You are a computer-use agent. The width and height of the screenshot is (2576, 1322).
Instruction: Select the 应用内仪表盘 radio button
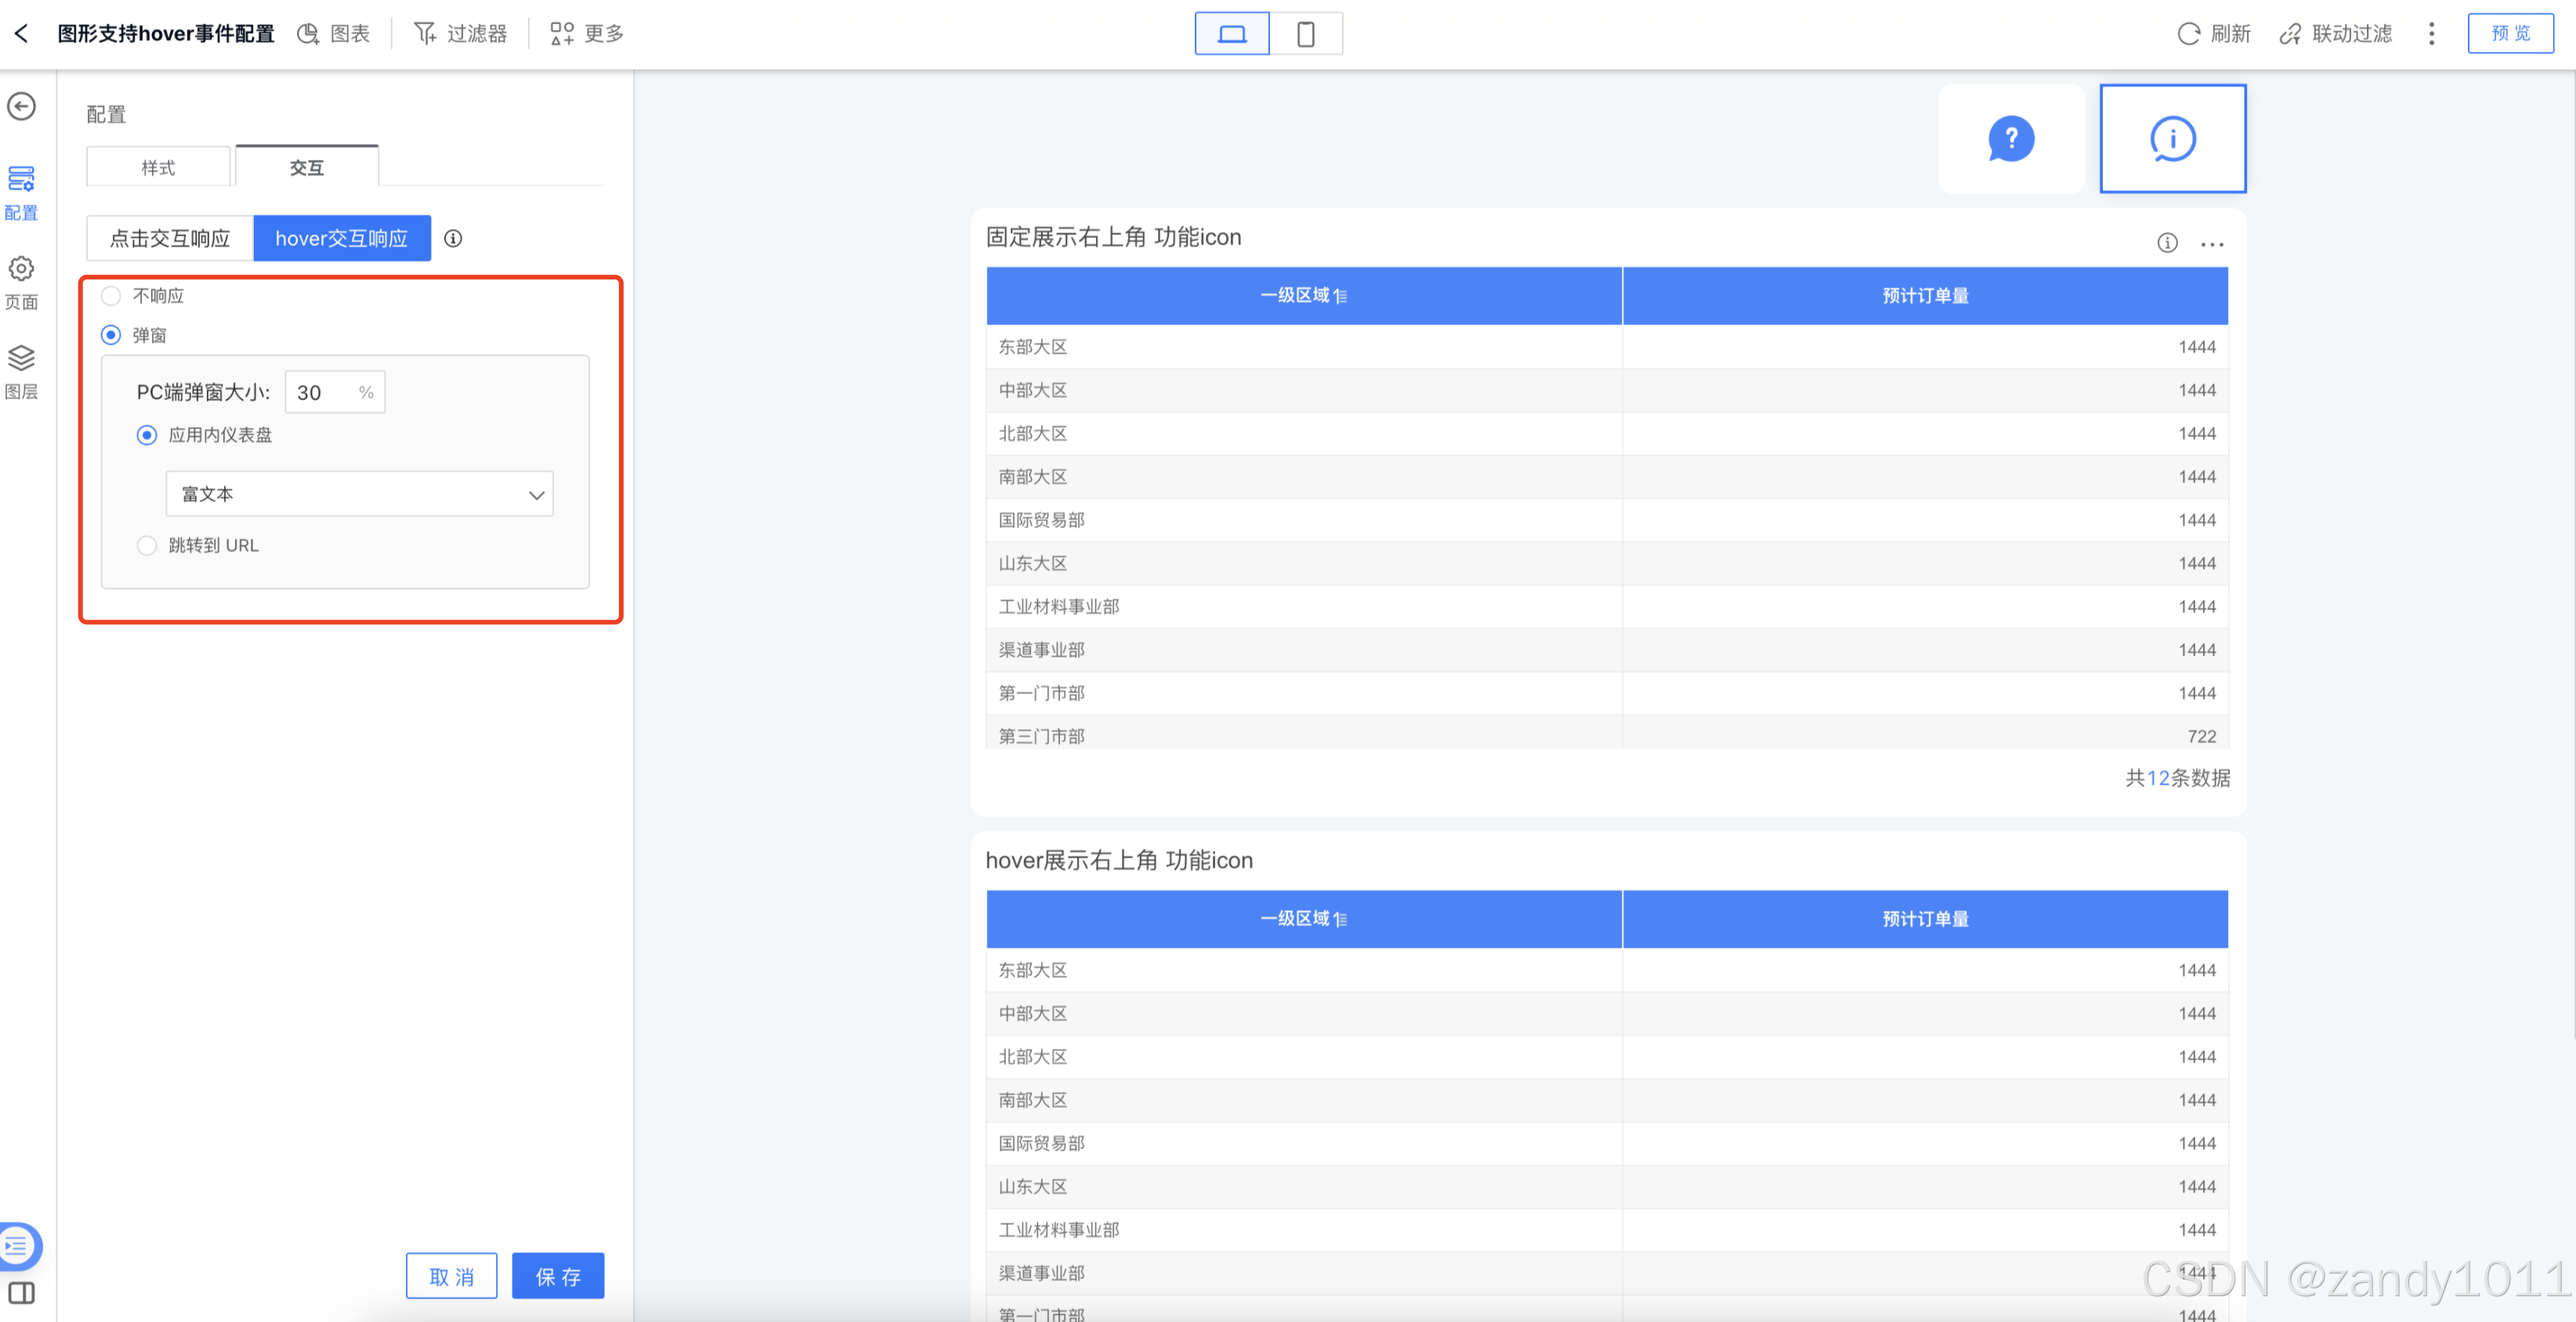tap(147, 435)
